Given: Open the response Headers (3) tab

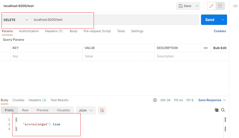Looking at the screenshot, I should click(x=37, y=100).
